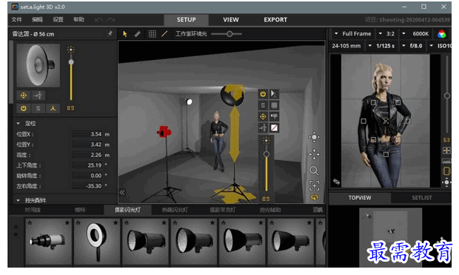Screen dimensions: 459x275
Task: Switch to the VIEW tab
Action: [231, 19]
